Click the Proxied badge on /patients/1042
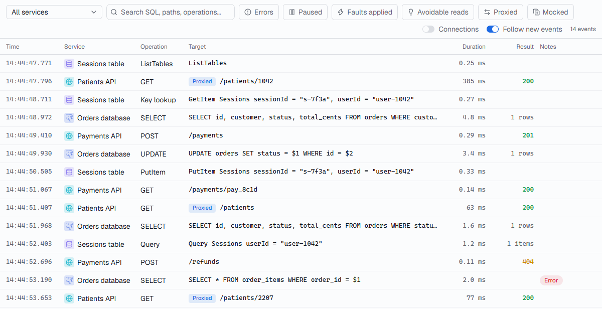Image resolution: width=602 pixels, height=309 pixels. point(202,81)
